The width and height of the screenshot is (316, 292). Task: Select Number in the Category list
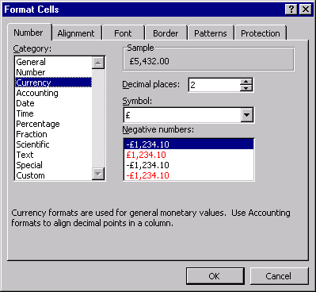click(x=53, y=72)
